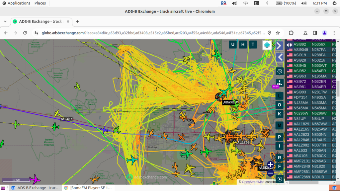Select table row ASI945

[x=311, y=66]
